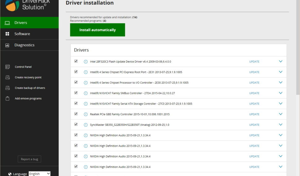Open the Diagnostics section
300x176 pixels.
[x=24, y=45]
